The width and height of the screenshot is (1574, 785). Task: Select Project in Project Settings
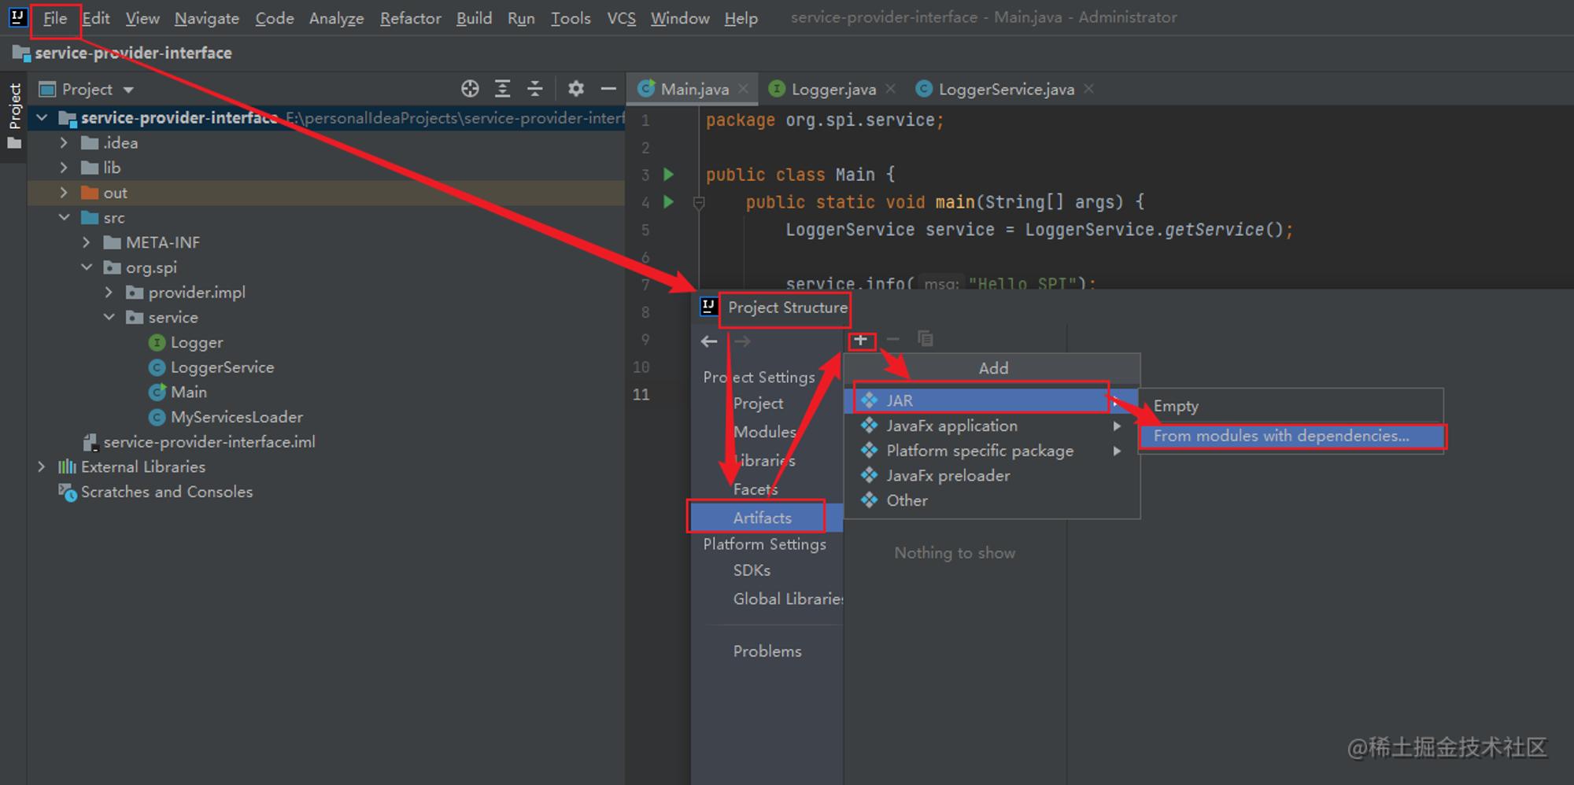(x=758, y=404)
